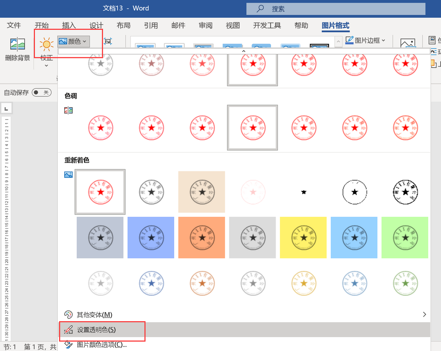
Task: Click the tab selector L icon above ruler
Action: point(6,108)
